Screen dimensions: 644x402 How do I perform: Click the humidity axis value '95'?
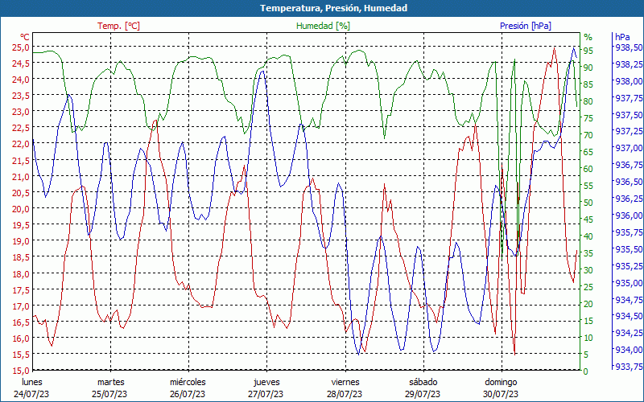(x=588, y=51)
